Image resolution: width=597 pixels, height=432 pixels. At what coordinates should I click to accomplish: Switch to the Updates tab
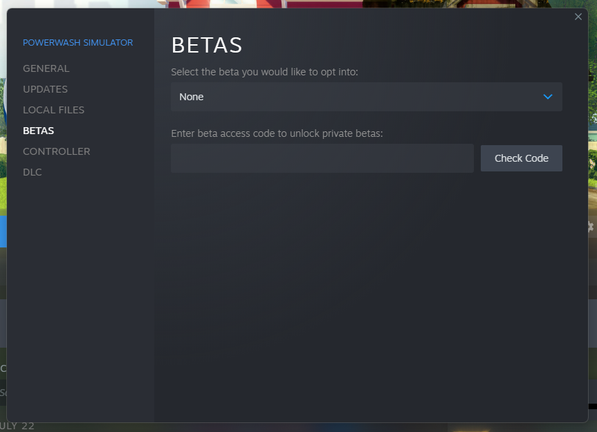tap(45, 89)
